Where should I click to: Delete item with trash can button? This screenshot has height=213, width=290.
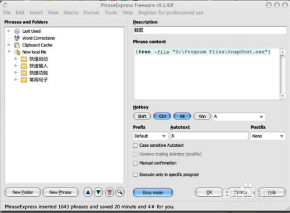(x=110, y=192)
